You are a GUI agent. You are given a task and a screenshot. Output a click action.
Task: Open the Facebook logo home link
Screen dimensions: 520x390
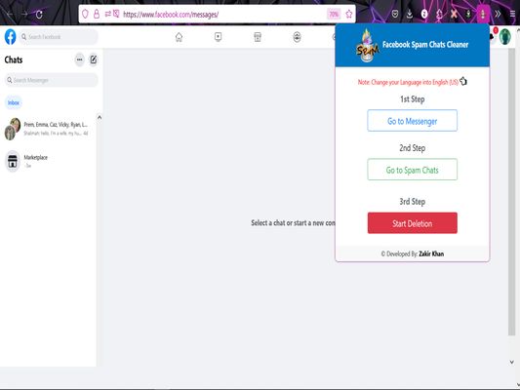coord(11,36)
